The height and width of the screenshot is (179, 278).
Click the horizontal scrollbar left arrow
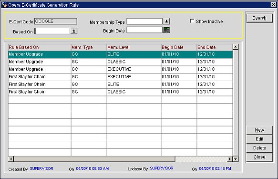click(11, 159)
